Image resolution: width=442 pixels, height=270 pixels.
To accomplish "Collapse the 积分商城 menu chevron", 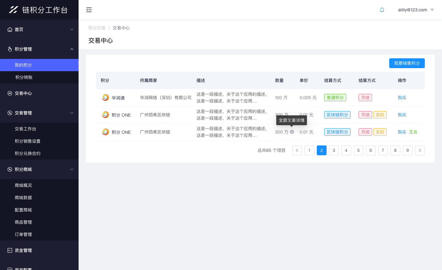I will [x=72, y=169].
